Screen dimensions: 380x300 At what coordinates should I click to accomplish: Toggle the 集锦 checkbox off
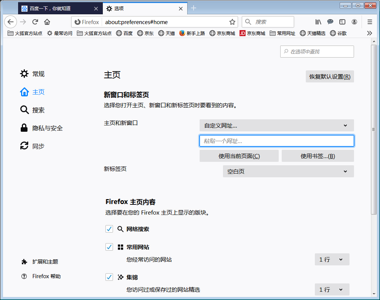point(109,277)
